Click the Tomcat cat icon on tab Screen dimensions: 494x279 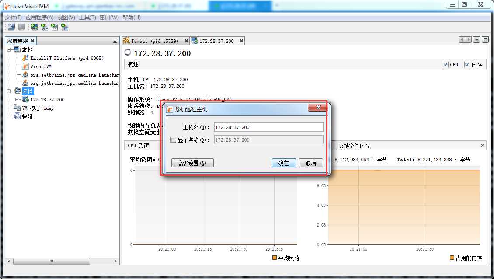pyautogui.click(x=126, y=41)
